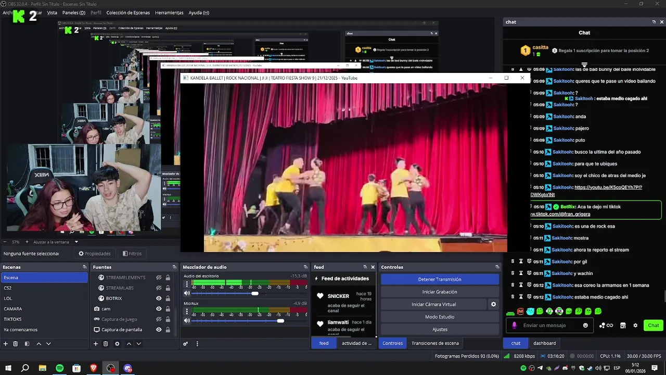This screenshot has width=666, height=375.
Task: Pop out the Controles dock panel
Action: pos(497,267)
